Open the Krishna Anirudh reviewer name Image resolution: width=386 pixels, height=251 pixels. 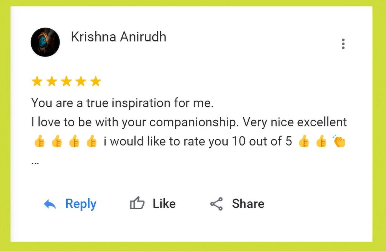point(118,37)
